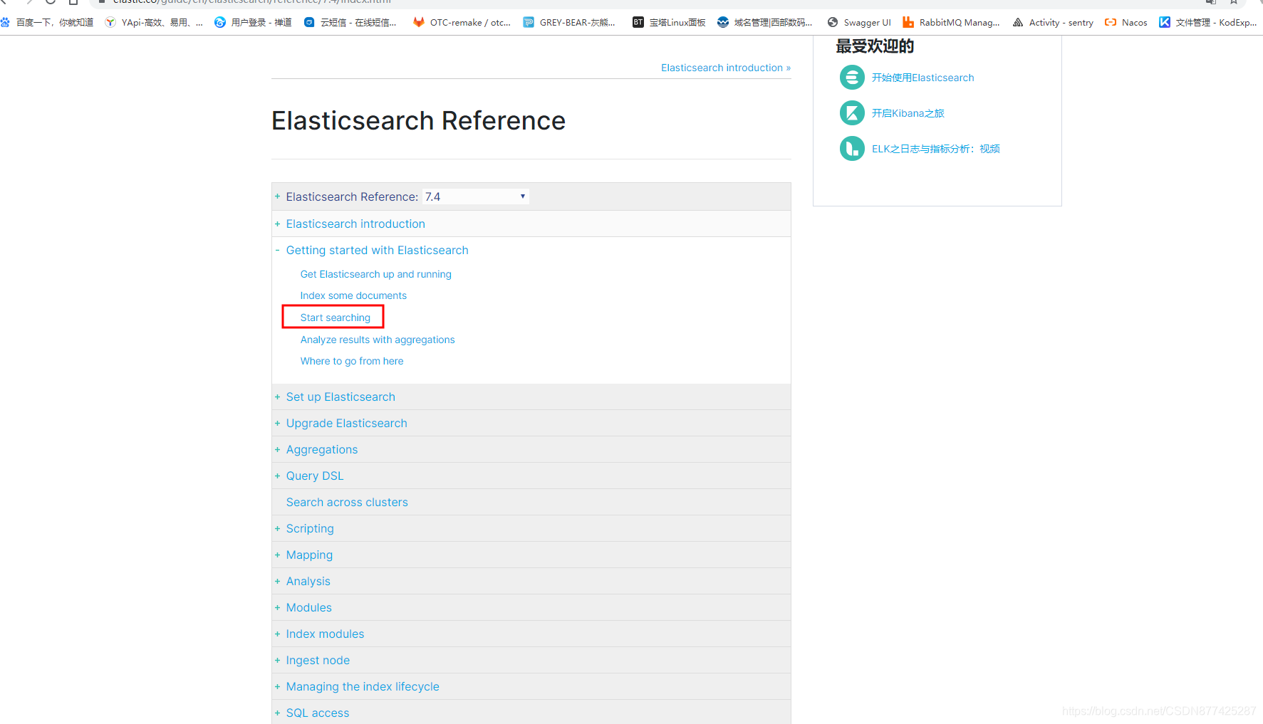1263x724 pixels.
Task: Open the Set up Elasticsearch link
Action: point(341,397)
